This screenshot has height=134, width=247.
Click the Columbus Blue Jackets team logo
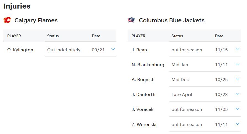(x=131, y=20)
